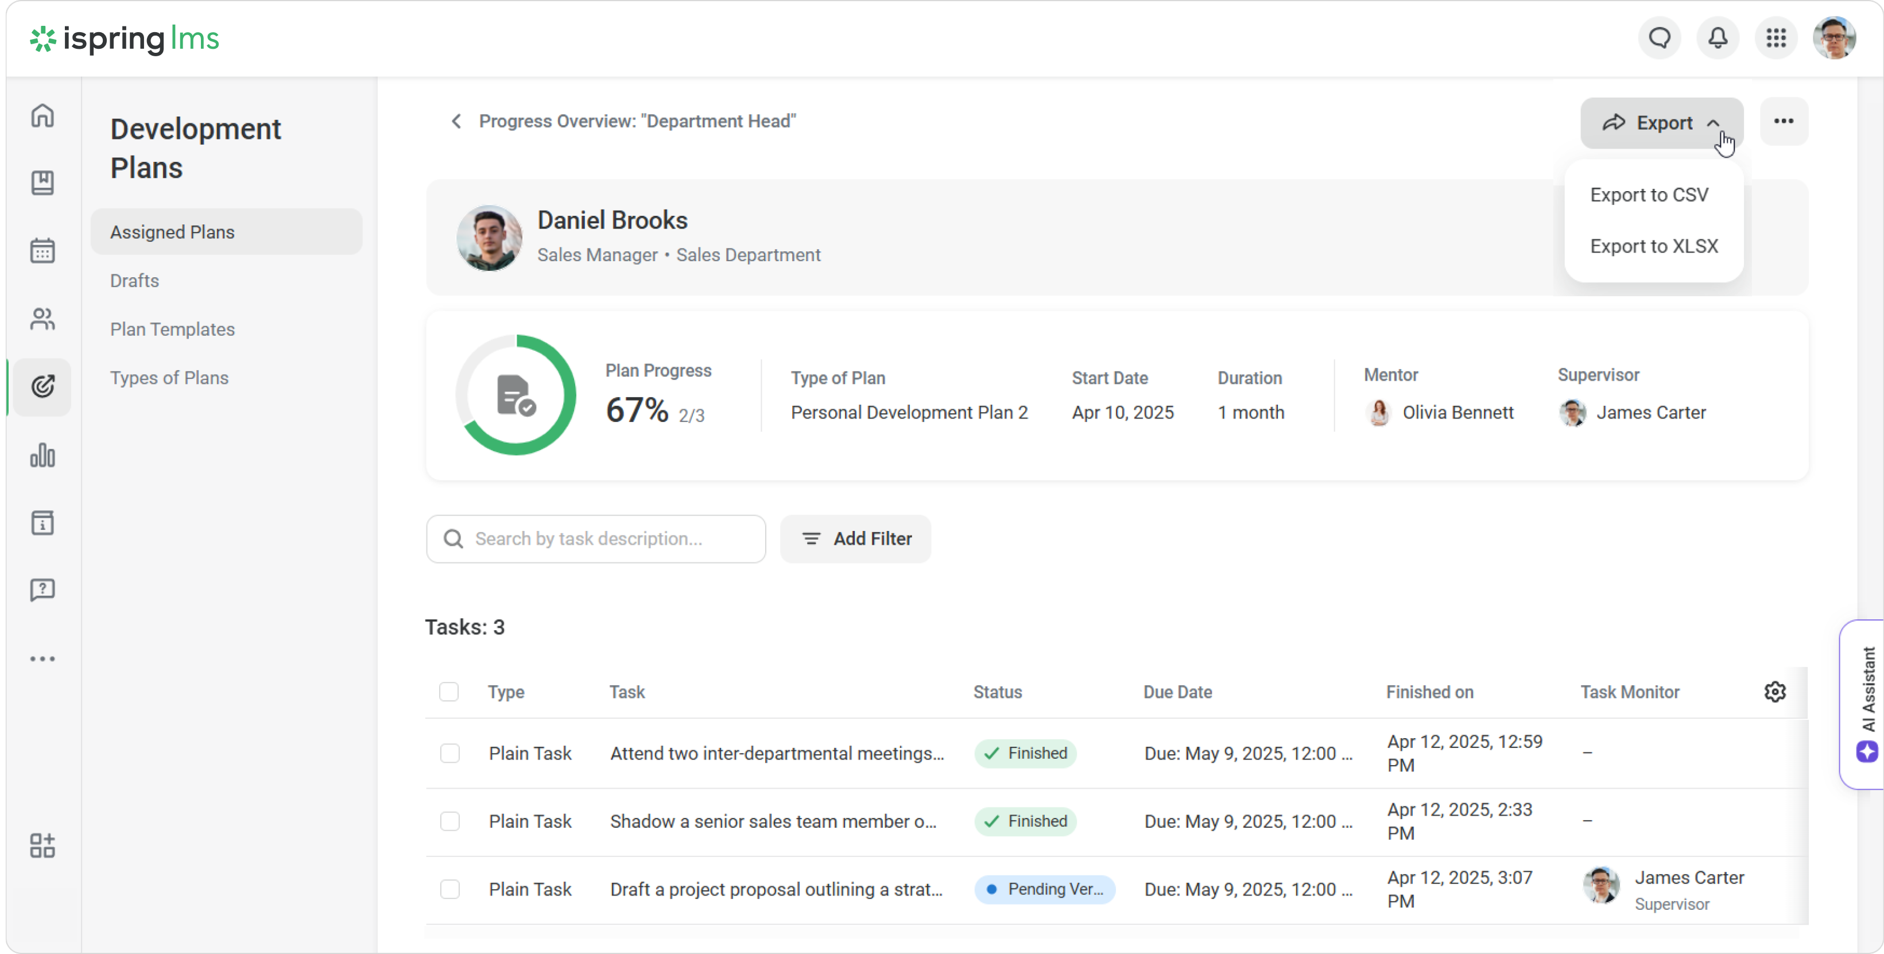Open the apps grid icon

(x=1776, y=38)
